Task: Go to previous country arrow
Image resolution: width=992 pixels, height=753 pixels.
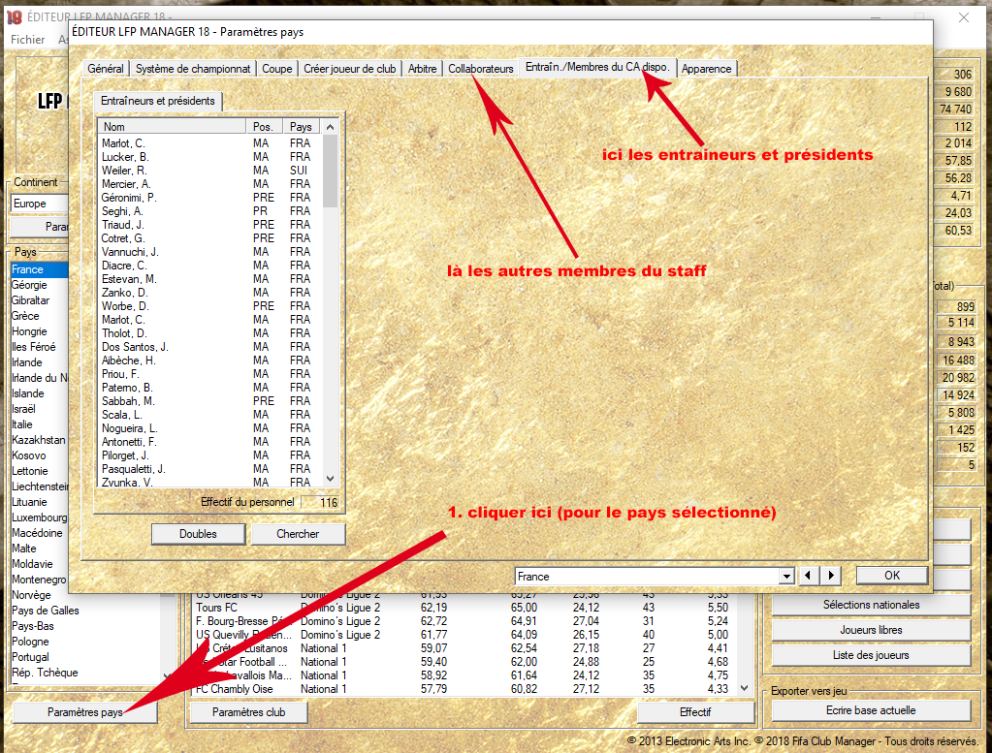Action: point(808,576)
